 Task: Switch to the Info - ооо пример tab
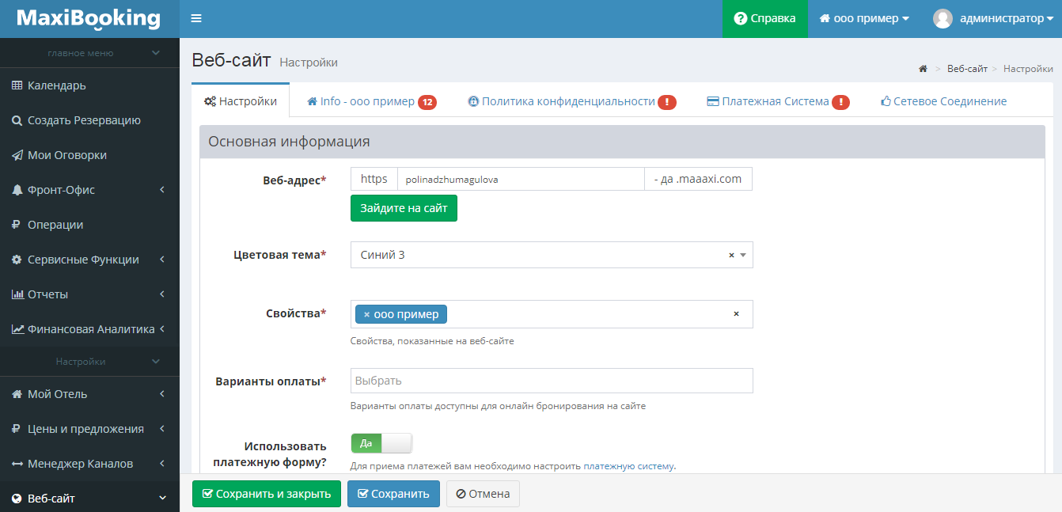(371, 101)
